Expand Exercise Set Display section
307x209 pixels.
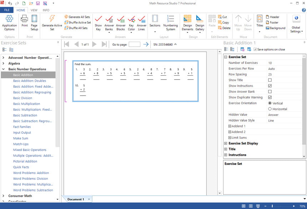226,143
